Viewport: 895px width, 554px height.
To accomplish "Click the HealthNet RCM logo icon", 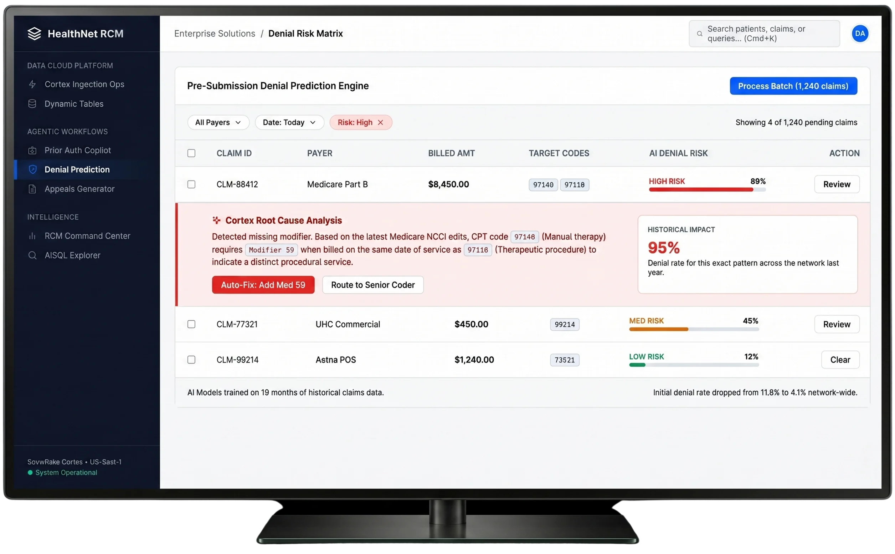I will (x=35, y=34).
